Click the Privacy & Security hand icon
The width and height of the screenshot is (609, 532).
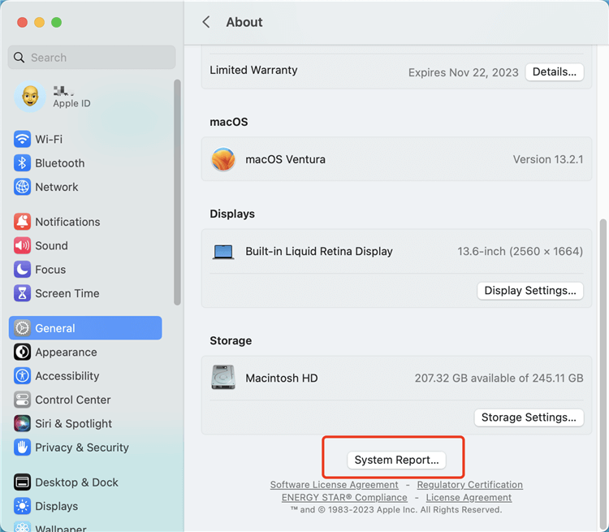point(22,448)
